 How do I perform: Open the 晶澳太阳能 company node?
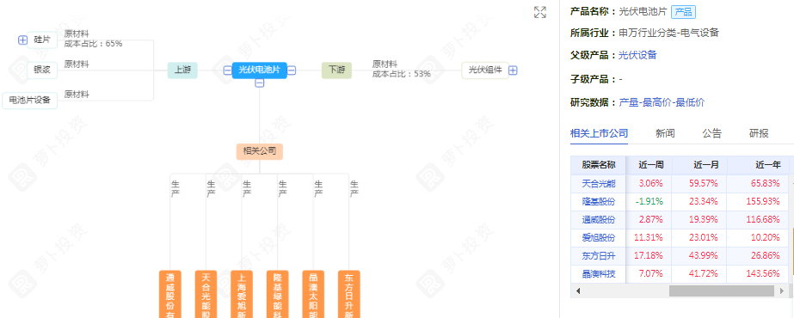tap(313, 294)
